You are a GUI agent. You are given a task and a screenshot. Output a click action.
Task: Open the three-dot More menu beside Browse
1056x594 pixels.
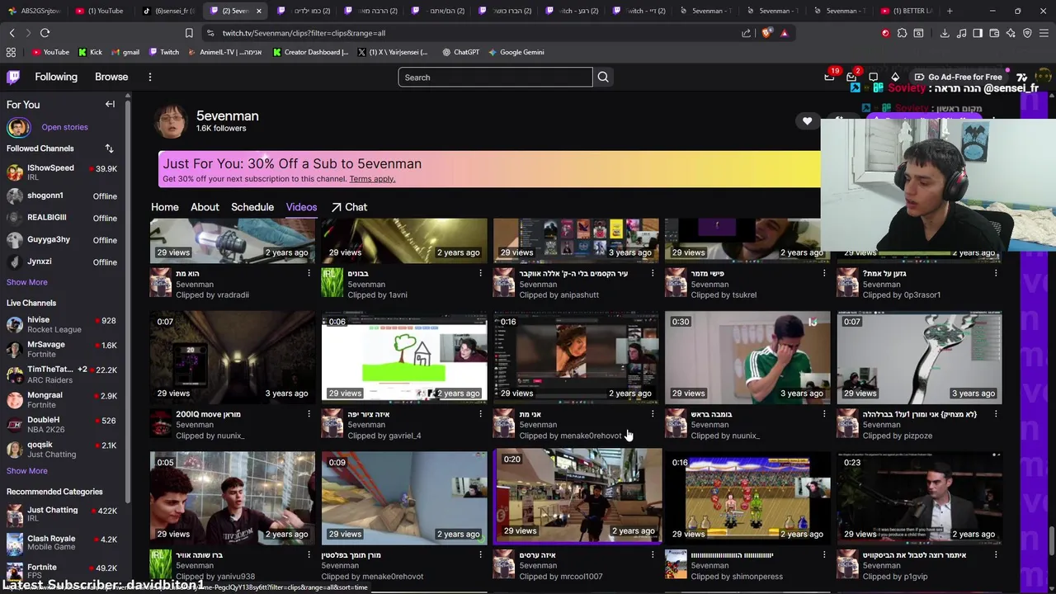(x=149, y=77)
